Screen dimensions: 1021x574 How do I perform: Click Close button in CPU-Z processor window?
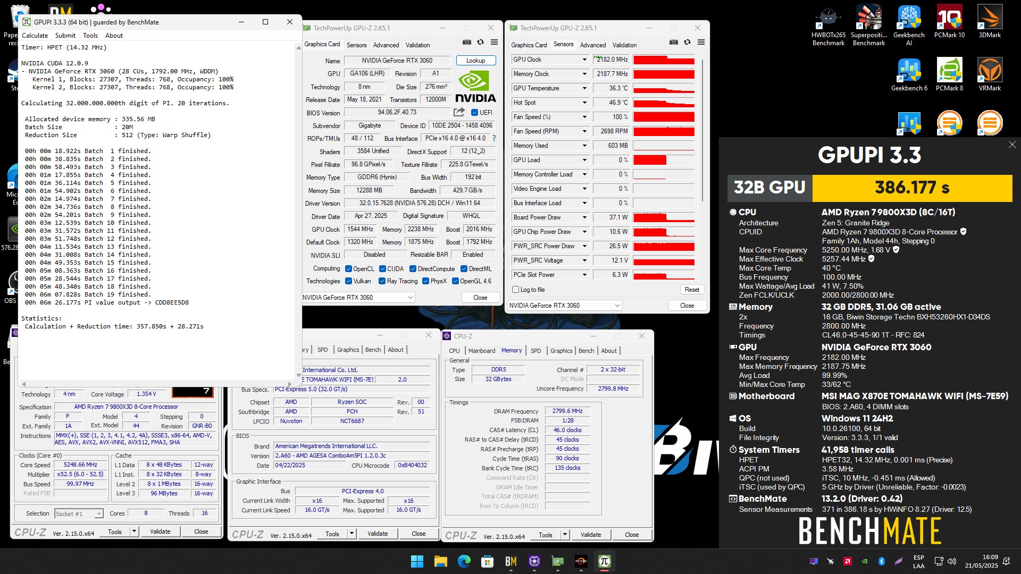pos(201,531)
